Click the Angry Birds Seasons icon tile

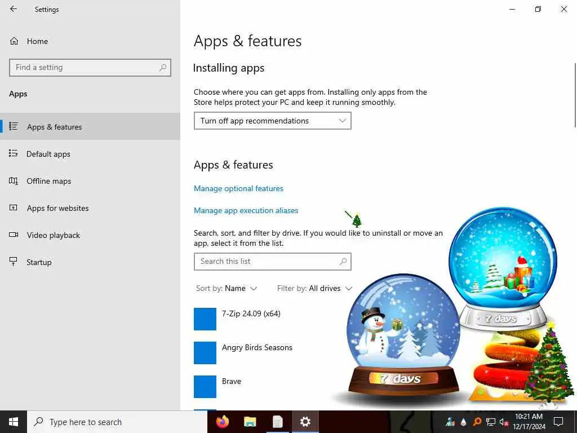(205, 353)
